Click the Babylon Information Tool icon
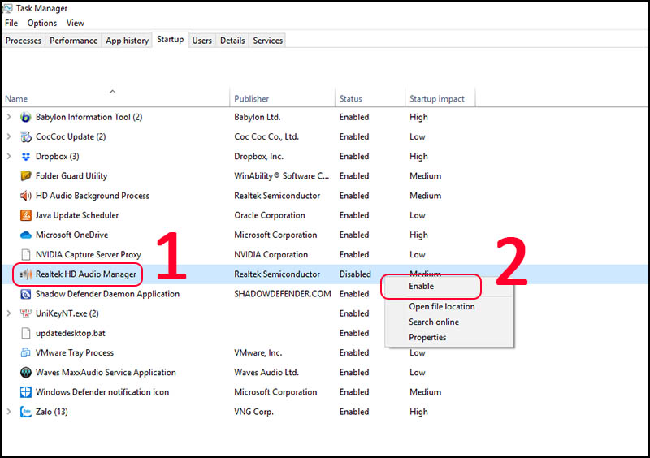This screenshot has height=458, width=650. 26,117
